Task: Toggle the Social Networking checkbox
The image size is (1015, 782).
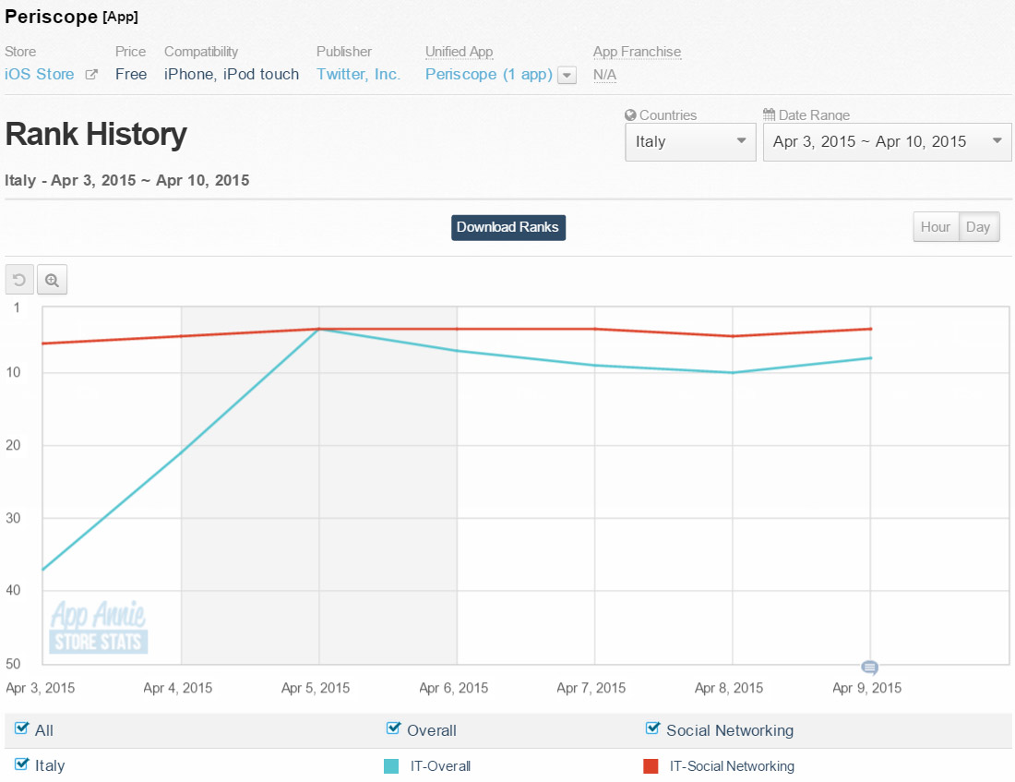Action: click(x=654, y=729)
